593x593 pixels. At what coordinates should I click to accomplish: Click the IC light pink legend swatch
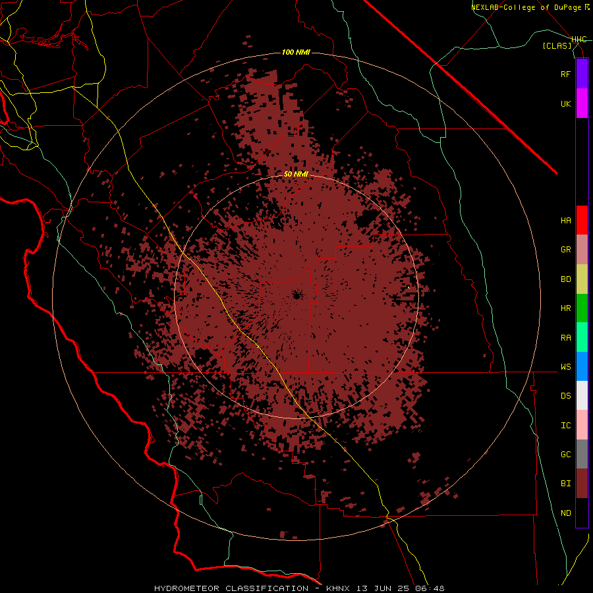[582, 425]
